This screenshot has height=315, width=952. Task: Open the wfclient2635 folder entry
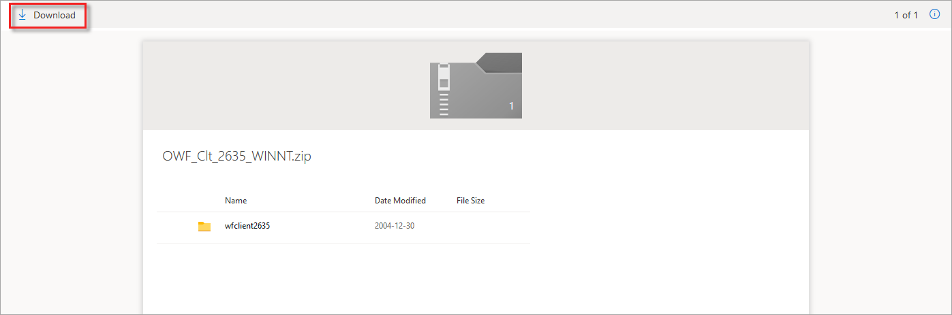pyautogui.click(x=247, y=226)
